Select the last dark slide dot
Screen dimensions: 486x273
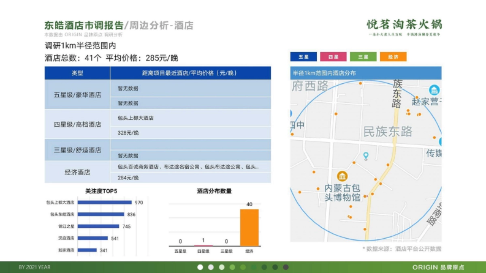pos(286,267)
